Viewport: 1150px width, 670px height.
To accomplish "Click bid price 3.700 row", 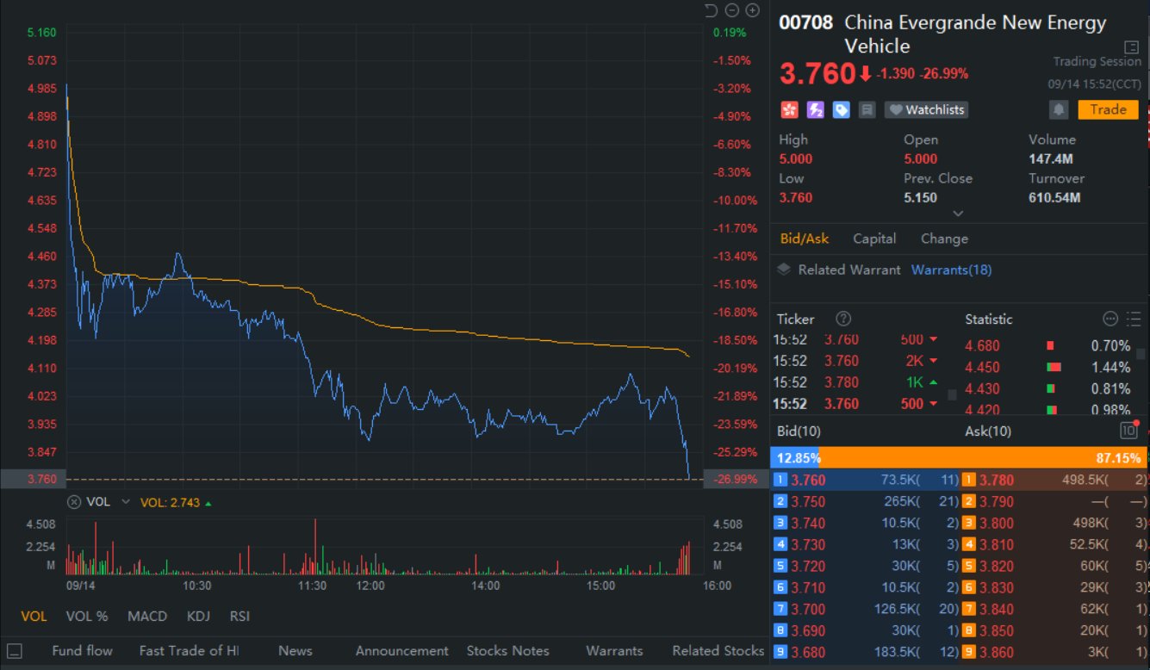I will 865,610.
